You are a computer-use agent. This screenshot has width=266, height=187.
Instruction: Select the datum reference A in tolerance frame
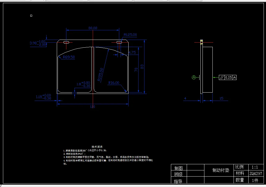pos(234,78)
